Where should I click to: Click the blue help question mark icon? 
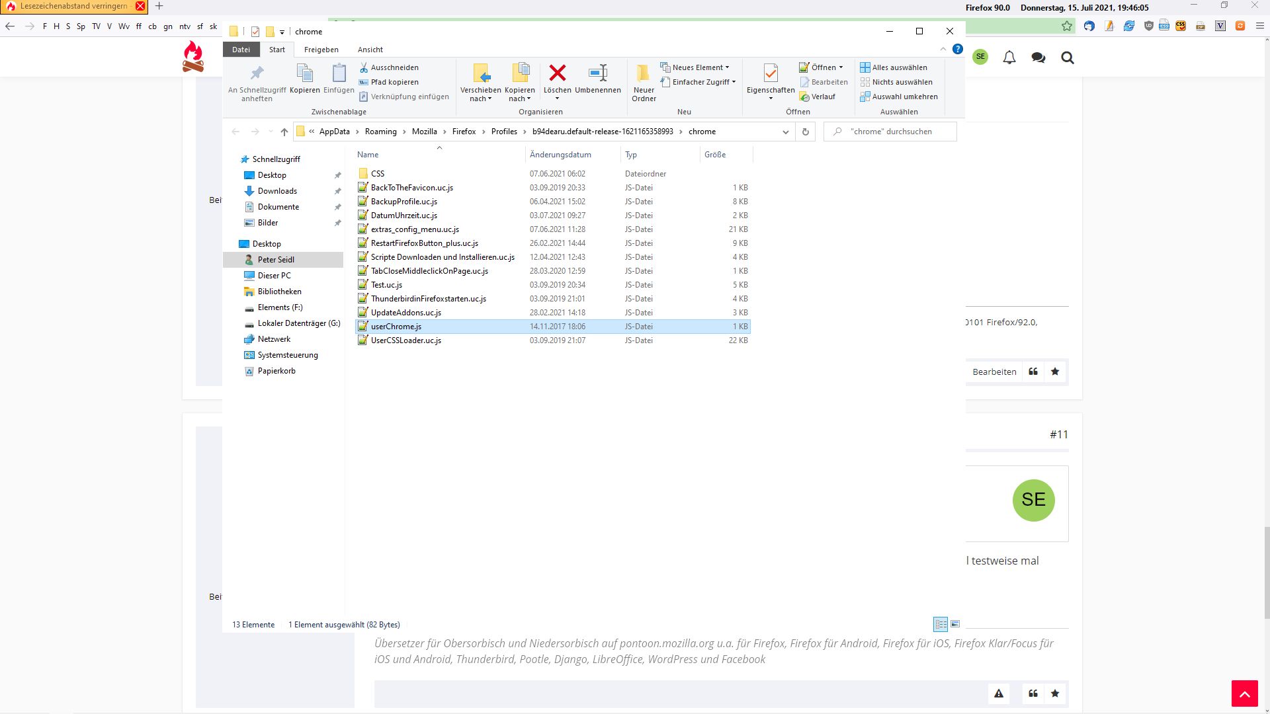point(957,49)
